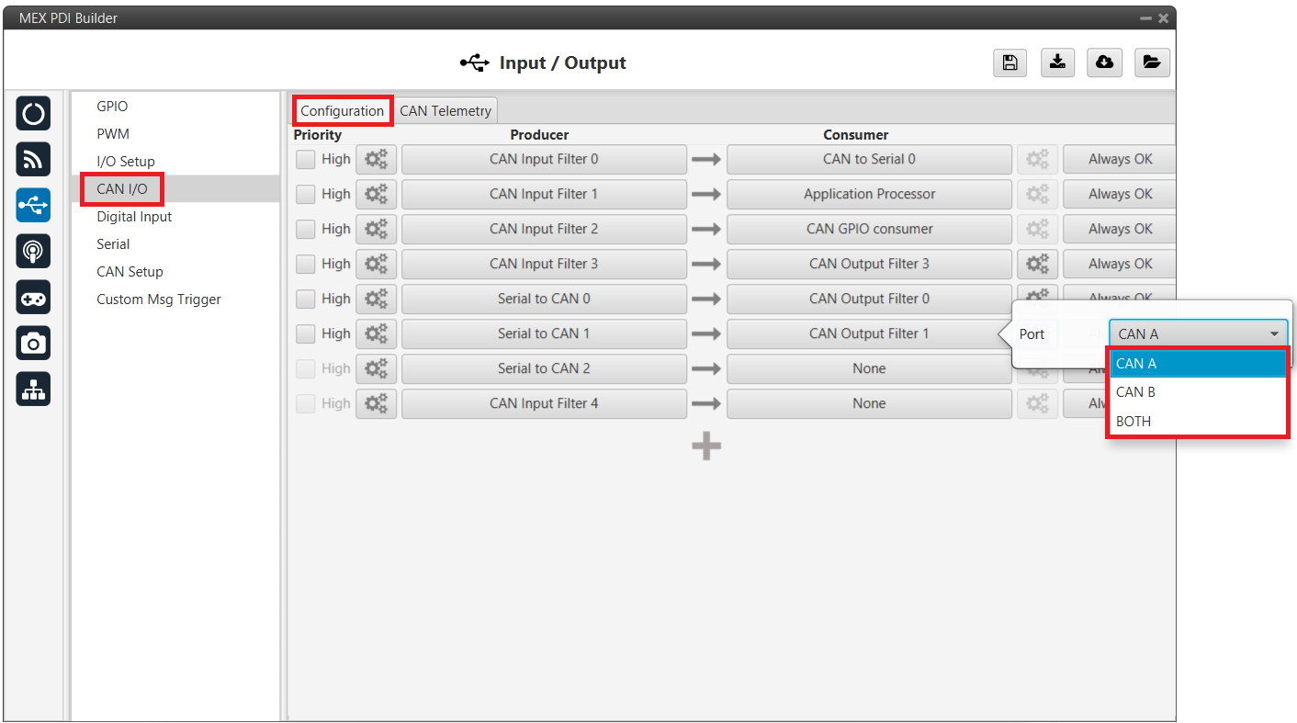Image resolution: width=1297 pixels, height=723 pixels.
Task: Click the download to device icon
Action: (1057, 62)
